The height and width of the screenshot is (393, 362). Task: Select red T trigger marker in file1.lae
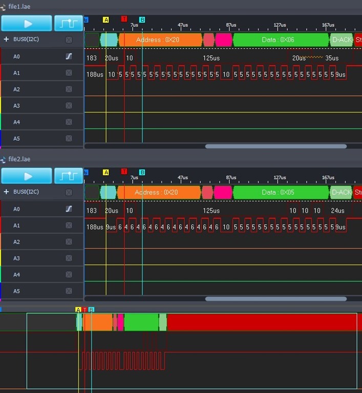click(124, 19)
